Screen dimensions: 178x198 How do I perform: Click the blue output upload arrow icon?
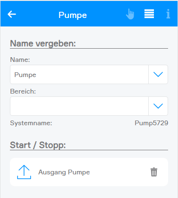pyautogui.click(x=24, y=172)
